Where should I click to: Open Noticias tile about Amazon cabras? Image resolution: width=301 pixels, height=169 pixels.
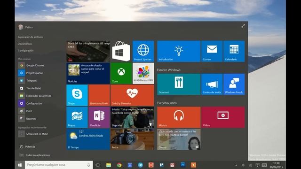88,73
